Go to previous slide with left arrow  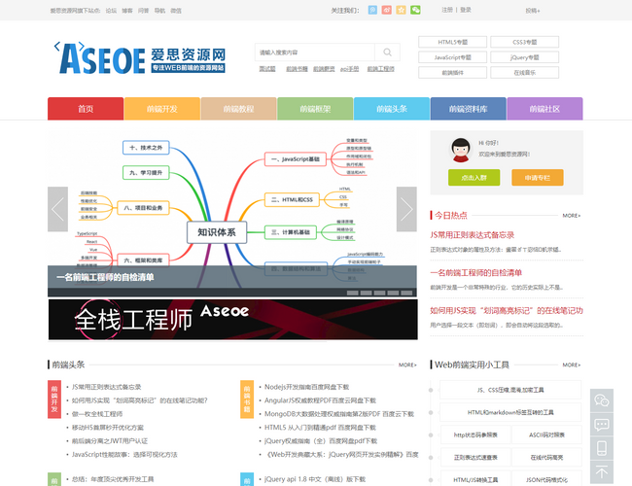pos(57,208)
